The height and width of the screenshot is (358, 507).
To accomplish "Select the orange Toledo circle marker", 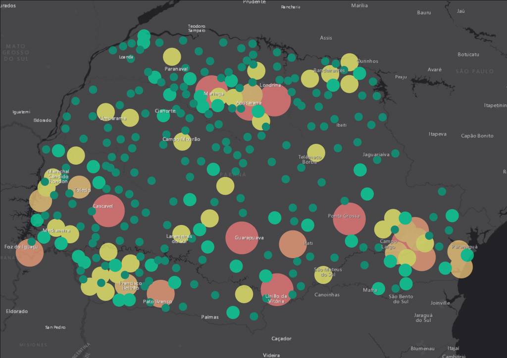I will coord(79,187).
